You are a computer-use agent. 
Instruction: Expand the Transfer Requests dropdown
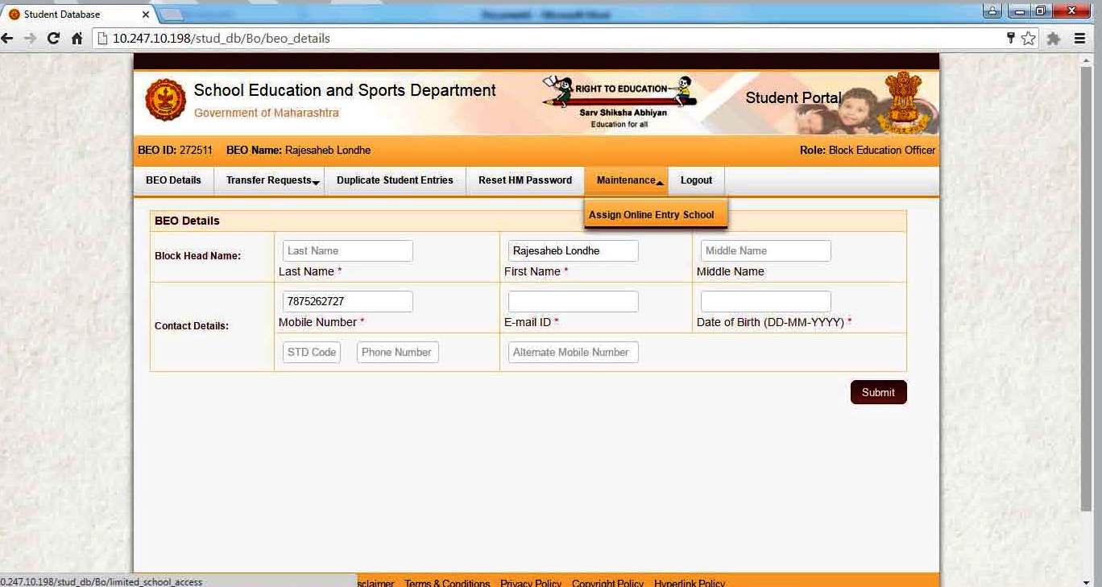[269, 180]
